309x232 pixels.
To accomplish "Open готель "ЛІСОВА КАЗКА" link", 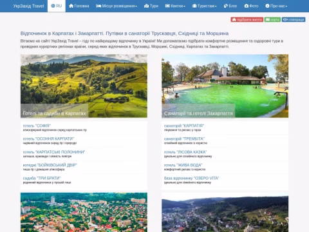I will tap(185, 152).
